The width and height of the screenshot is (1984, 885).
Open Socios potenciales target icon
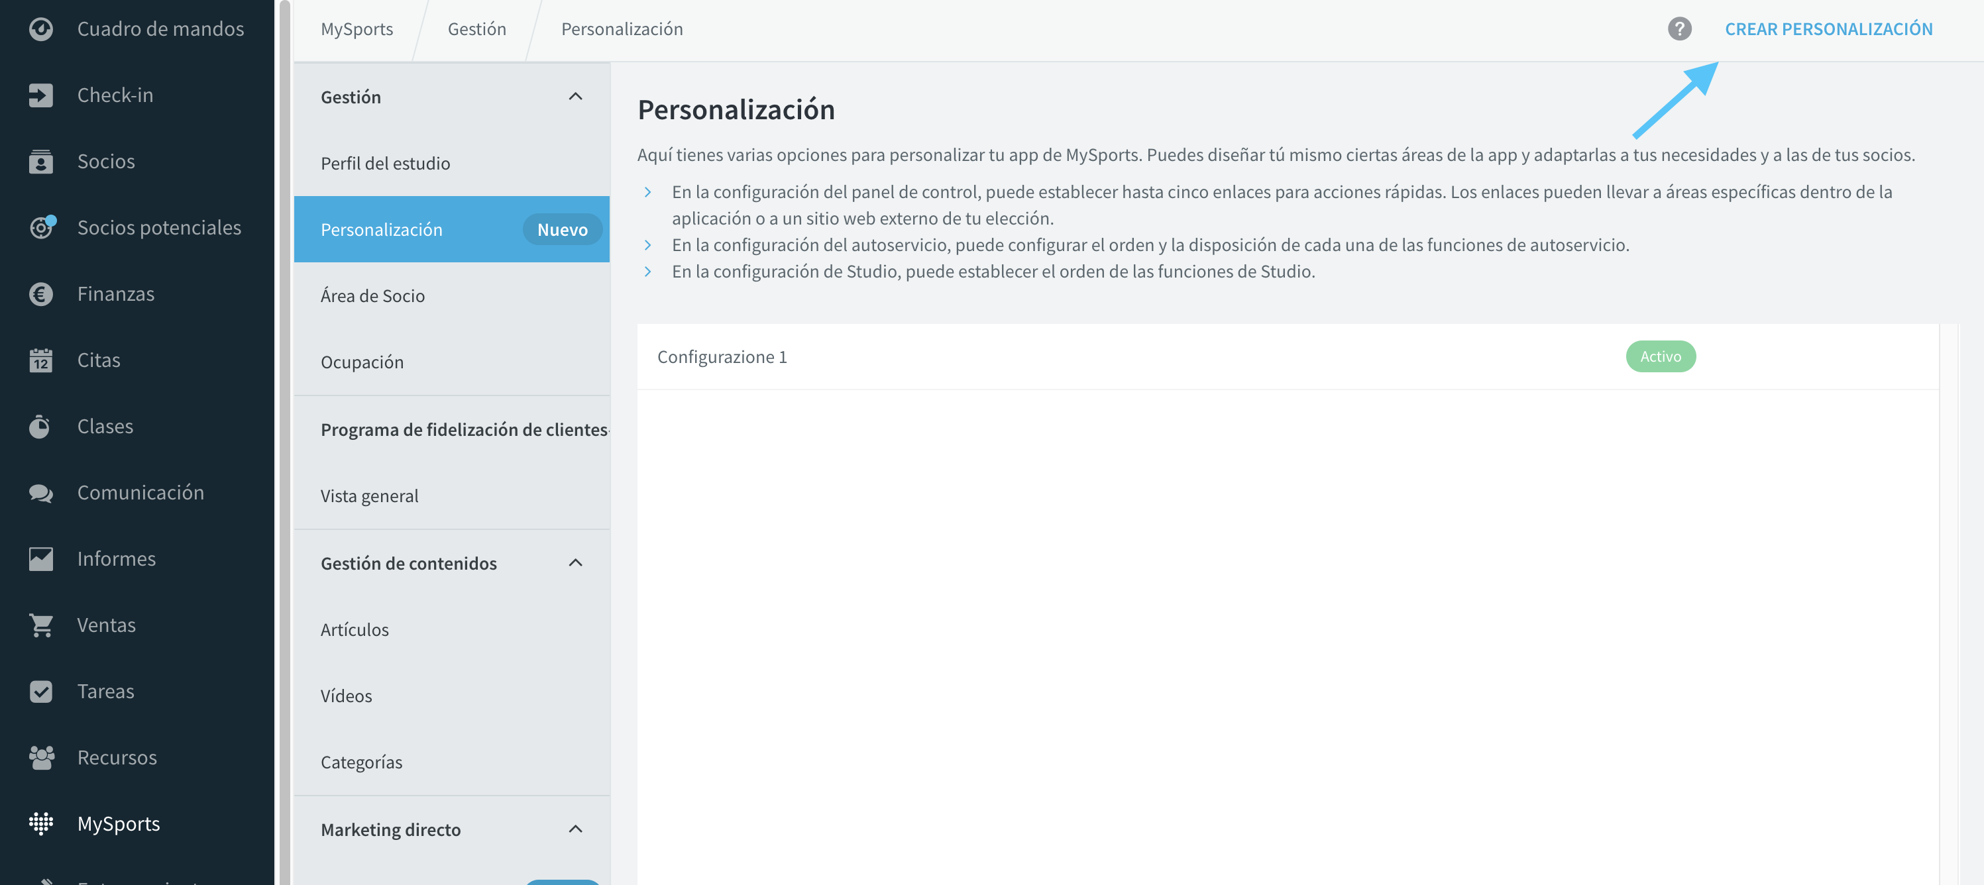[x=41, y=227]
